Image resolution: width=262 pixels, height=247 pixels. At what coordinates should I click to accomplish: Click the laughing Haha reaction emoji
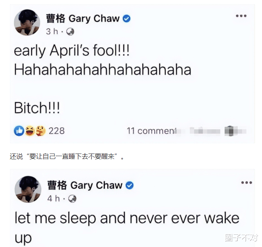coord(30,131)
